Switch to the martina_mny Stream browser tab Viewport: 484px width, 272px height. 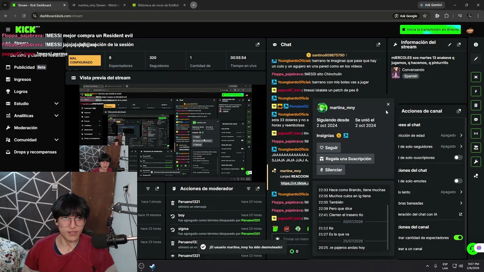tap(98, 5)
